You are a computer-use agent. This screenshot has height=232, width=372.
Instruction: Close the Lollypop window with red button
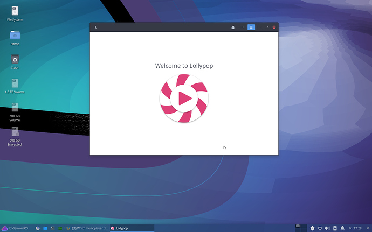coord(274,27)
